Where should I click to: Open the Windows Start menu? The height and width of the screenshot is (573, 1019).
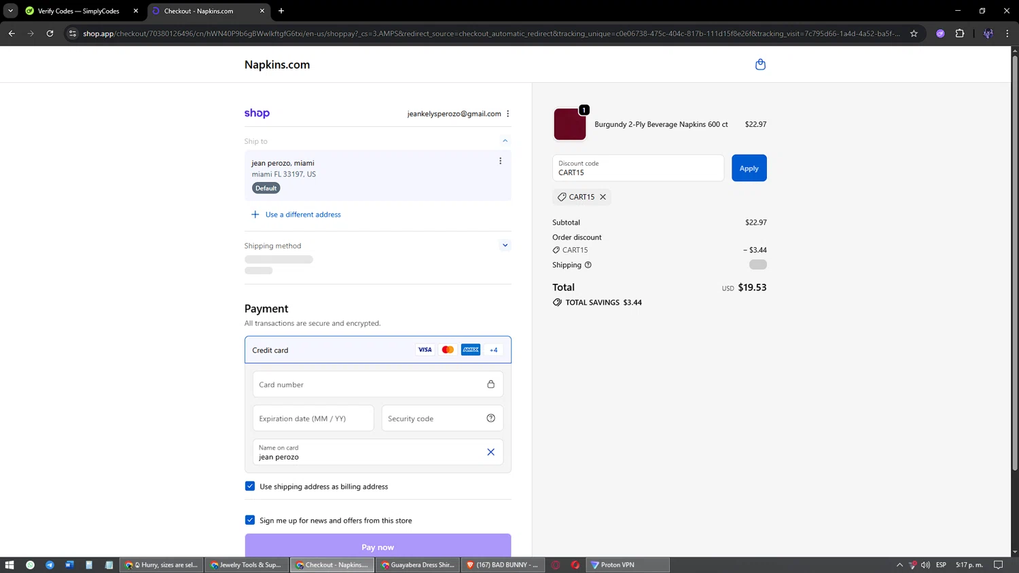click(x=10, y=565)
